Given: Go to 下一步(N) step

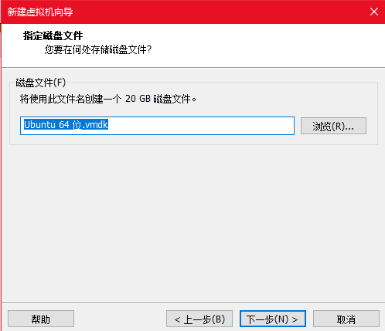Looking at the screenshot, I should pos(273,319).
